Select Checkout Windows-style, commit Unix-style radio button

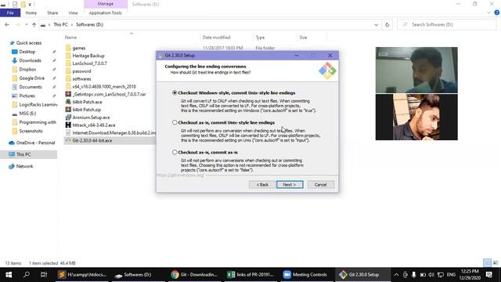click(175, 92)
